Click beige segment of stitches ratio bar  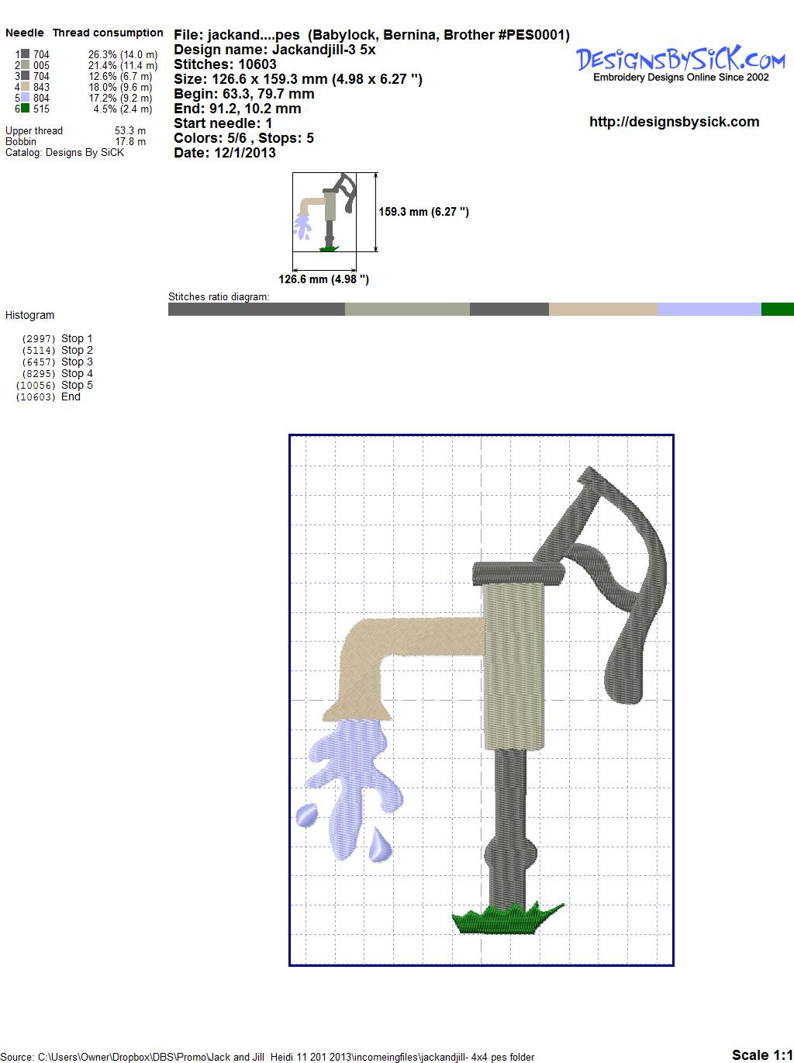(x=602, y=310)
